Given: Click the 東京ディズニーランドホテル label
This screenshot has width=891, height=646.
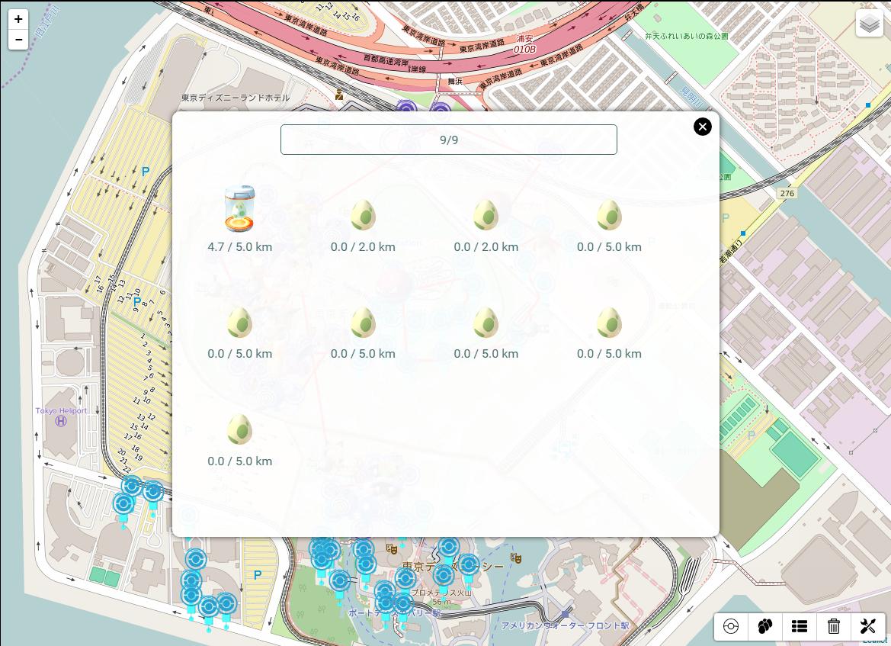Looking at the screenshot, I should coord(236,98).
